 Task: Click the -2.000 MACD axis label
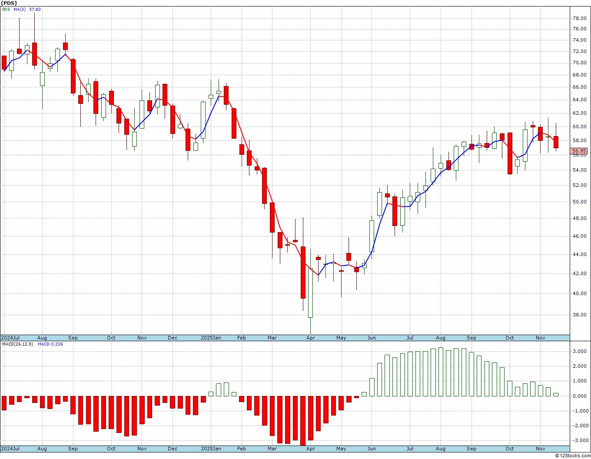click(580, 426)
